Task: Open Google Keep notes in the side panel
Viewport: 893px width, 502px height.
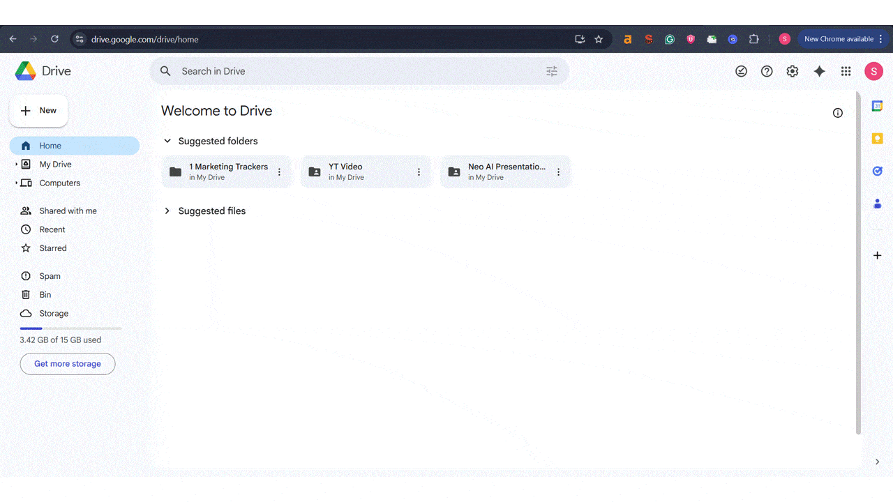Action: point(877,139)
